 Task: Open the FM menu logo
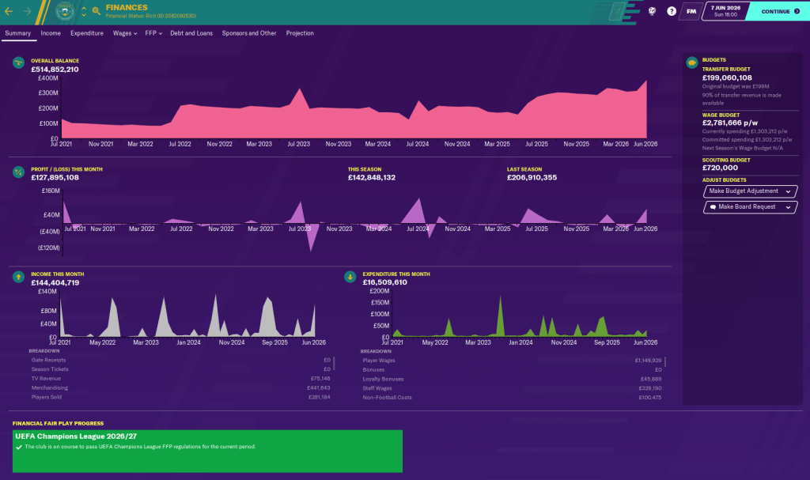[691, 11]
